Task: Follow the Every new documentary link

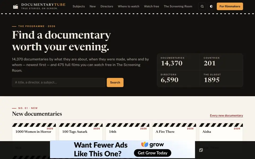Action: coord(226,116)
